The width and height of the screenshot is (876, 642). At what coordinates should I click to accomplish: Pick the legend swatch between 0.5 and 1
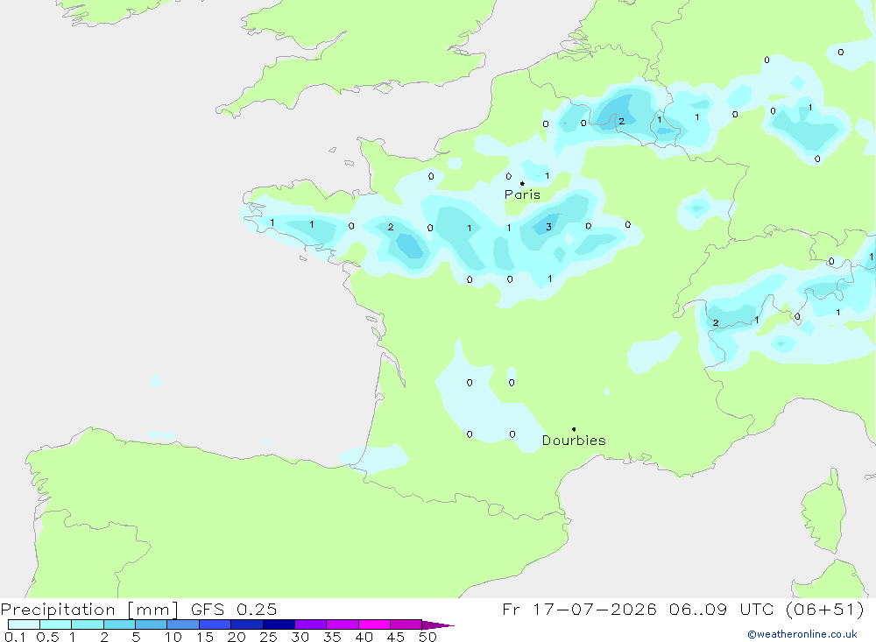[x=56, y=624]
